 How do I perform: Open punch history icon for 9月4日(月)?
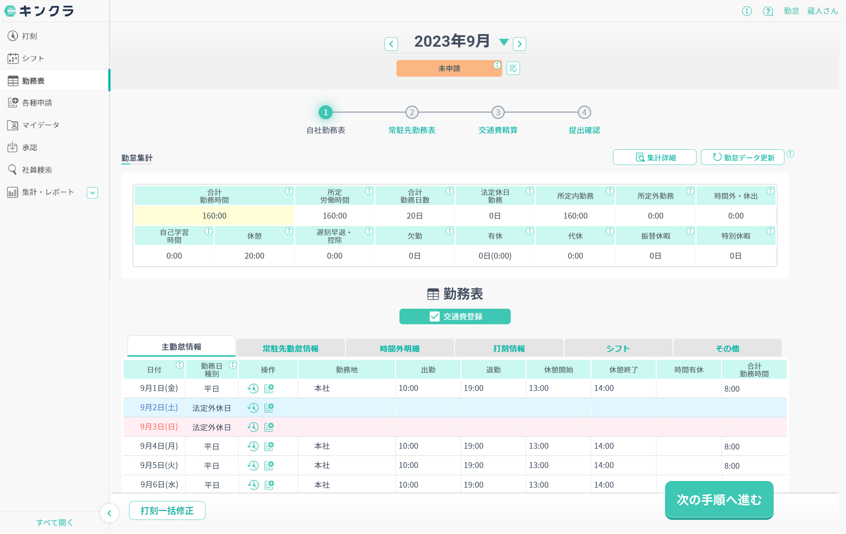pos(253,446)
